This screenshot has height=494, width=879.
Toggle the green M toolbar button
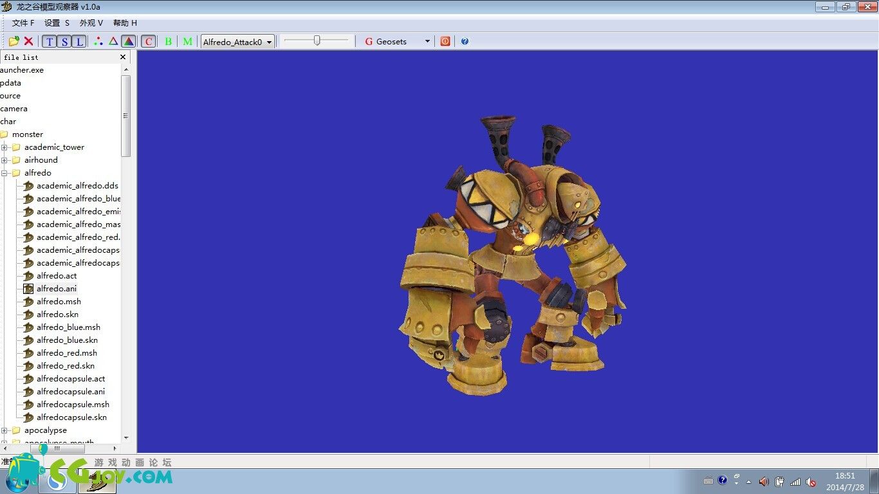pos(187,41)
